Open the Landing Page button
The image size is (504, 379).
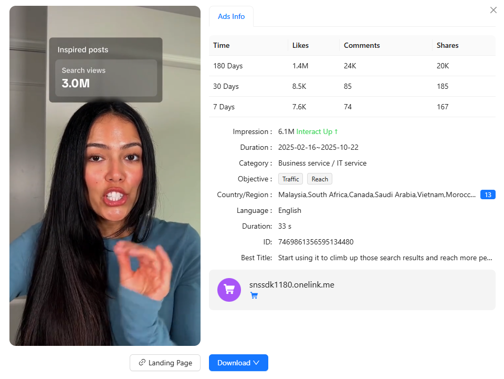pos(165,363)
